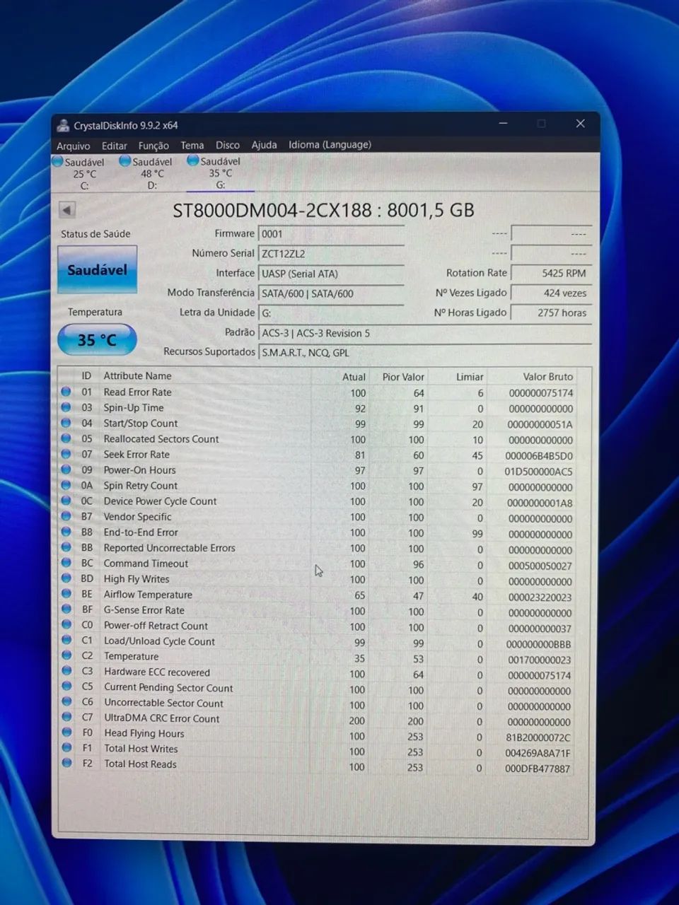Click the 35 °C temperature button

(x=97, y=340)
